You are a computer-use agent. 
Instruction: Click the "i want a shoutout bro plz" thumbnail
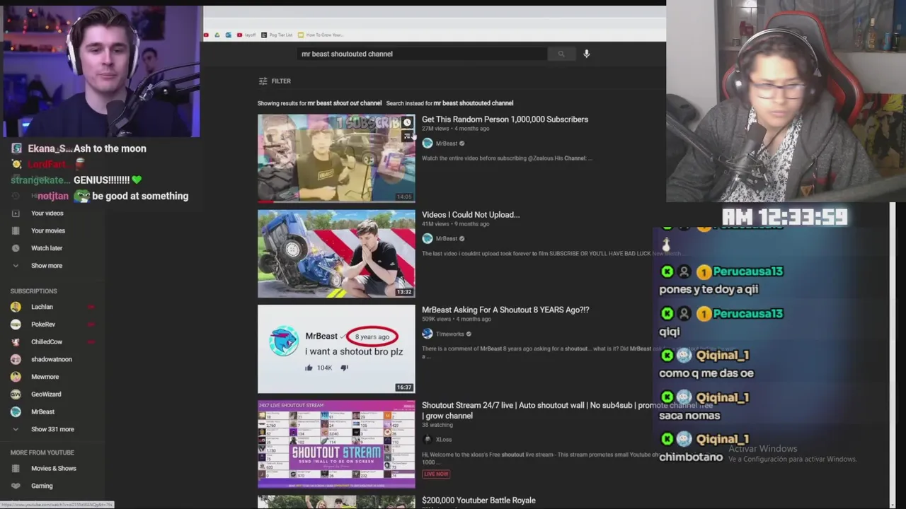point(336,349)
